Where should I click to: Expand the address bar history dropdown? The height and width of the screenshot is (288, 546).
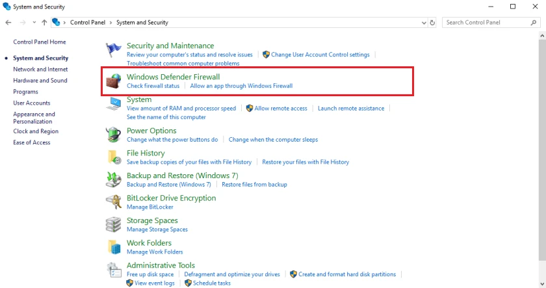424,23
